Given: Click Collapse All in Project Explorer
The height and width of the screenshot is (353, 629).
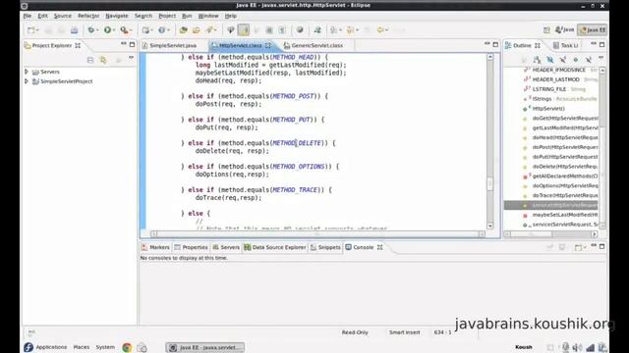Looking at the screenshot, I should click(90, 60).
